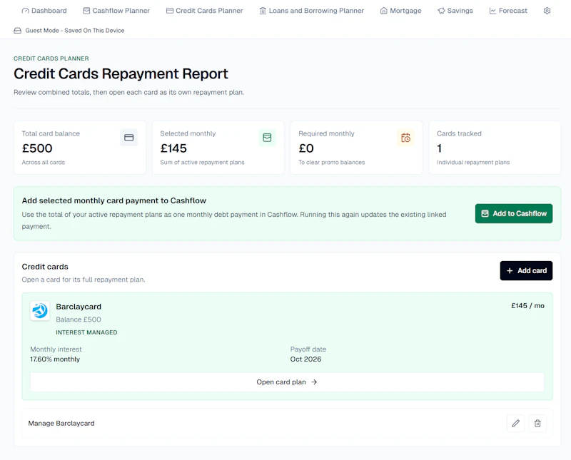
Task: Open Loans and Borrowing Planner
Action: pos(311,11)
